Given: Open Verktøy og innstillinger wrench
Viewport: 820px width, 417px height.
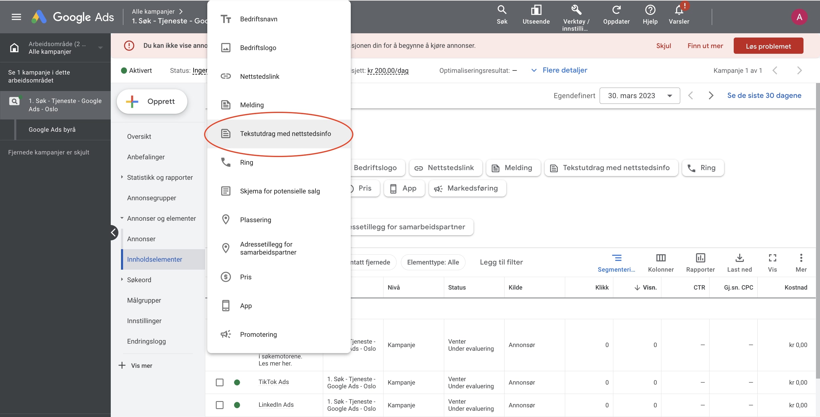Looking at the screenshot, I should [576, 10].
